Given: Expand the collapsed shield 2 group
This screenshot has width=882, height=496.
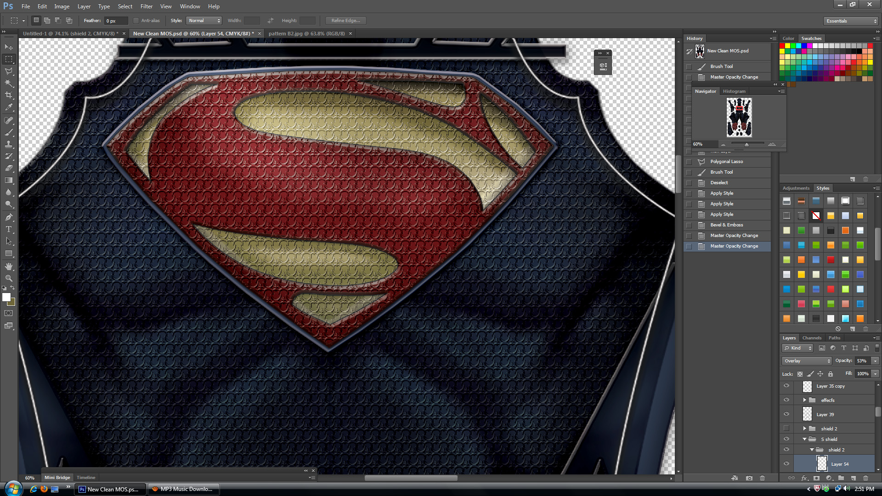Looking at the screenshot, I should (804, 428).
